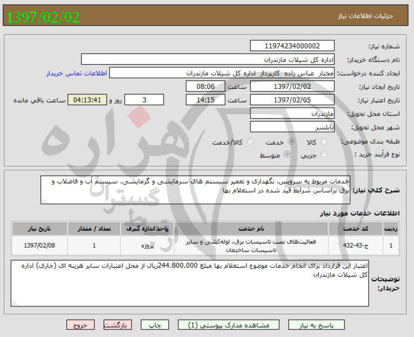This screenshot has width=414, height=337.
Task: Click quantity cell 1 in services table
Action: [x=94, y=245]
